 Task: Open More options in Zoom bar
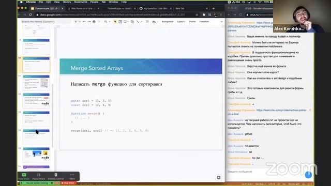point(72,177)
